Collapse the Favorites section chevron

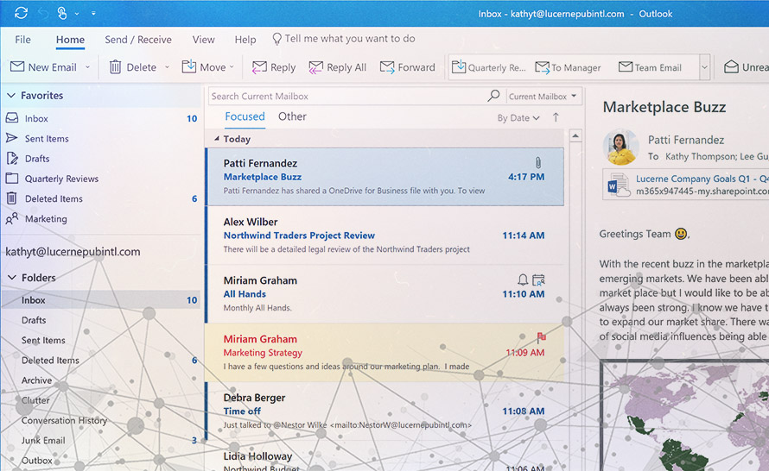[x=10, y=96]
